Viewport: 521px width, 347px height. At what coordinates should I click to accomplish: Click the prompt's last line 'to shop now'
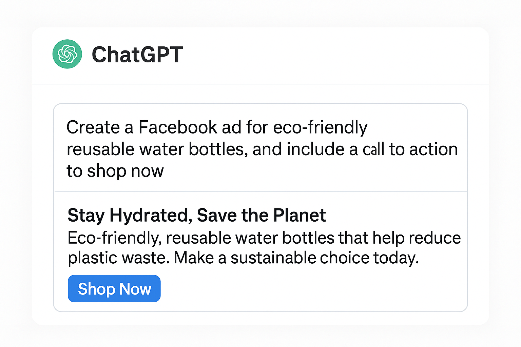pos(115,171)
